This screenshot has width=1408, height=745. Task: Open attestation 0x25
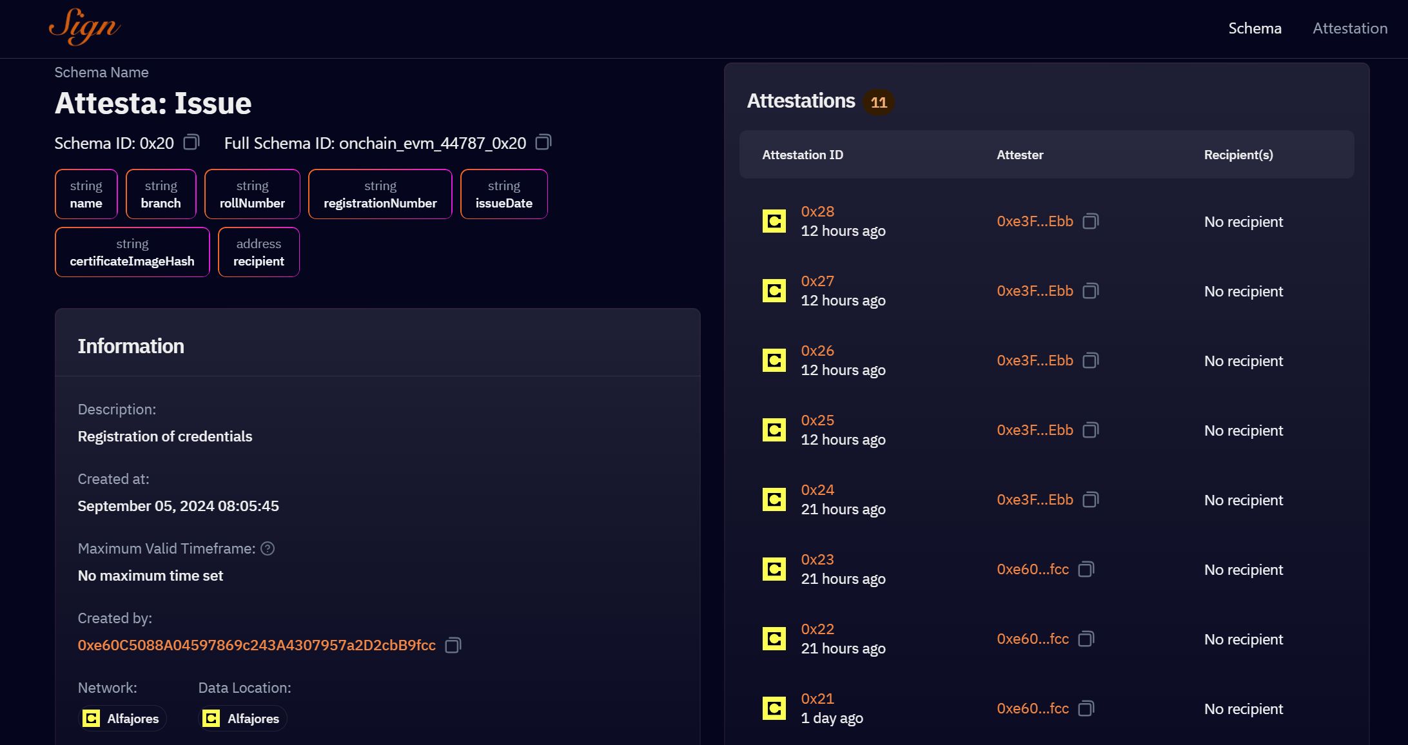coord(817,420)
